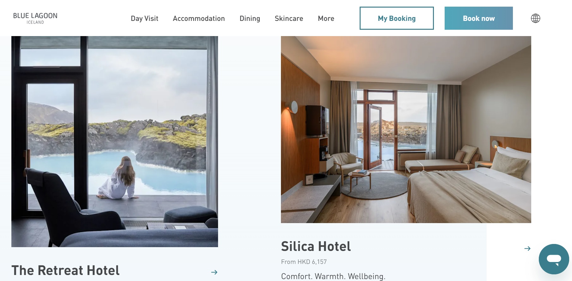Click the Book now button
572x281 pixels.
pos(478,18)
